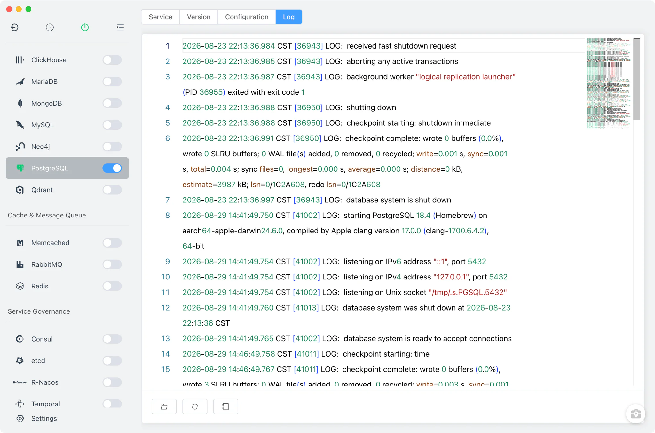Open the Settings label at sidebar bottom
Image resolution: width=655 pixels, height=433 pixels.
tap(44, 418)
